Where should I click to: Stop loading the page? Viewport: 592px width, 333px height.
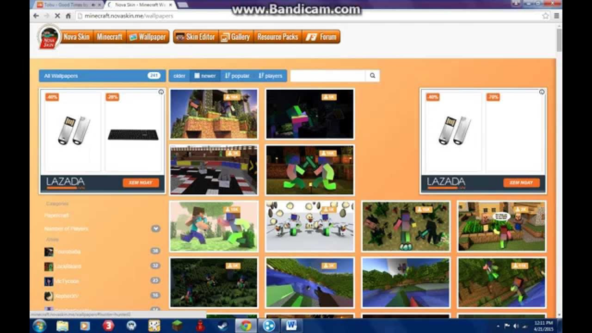pos(57,16)
